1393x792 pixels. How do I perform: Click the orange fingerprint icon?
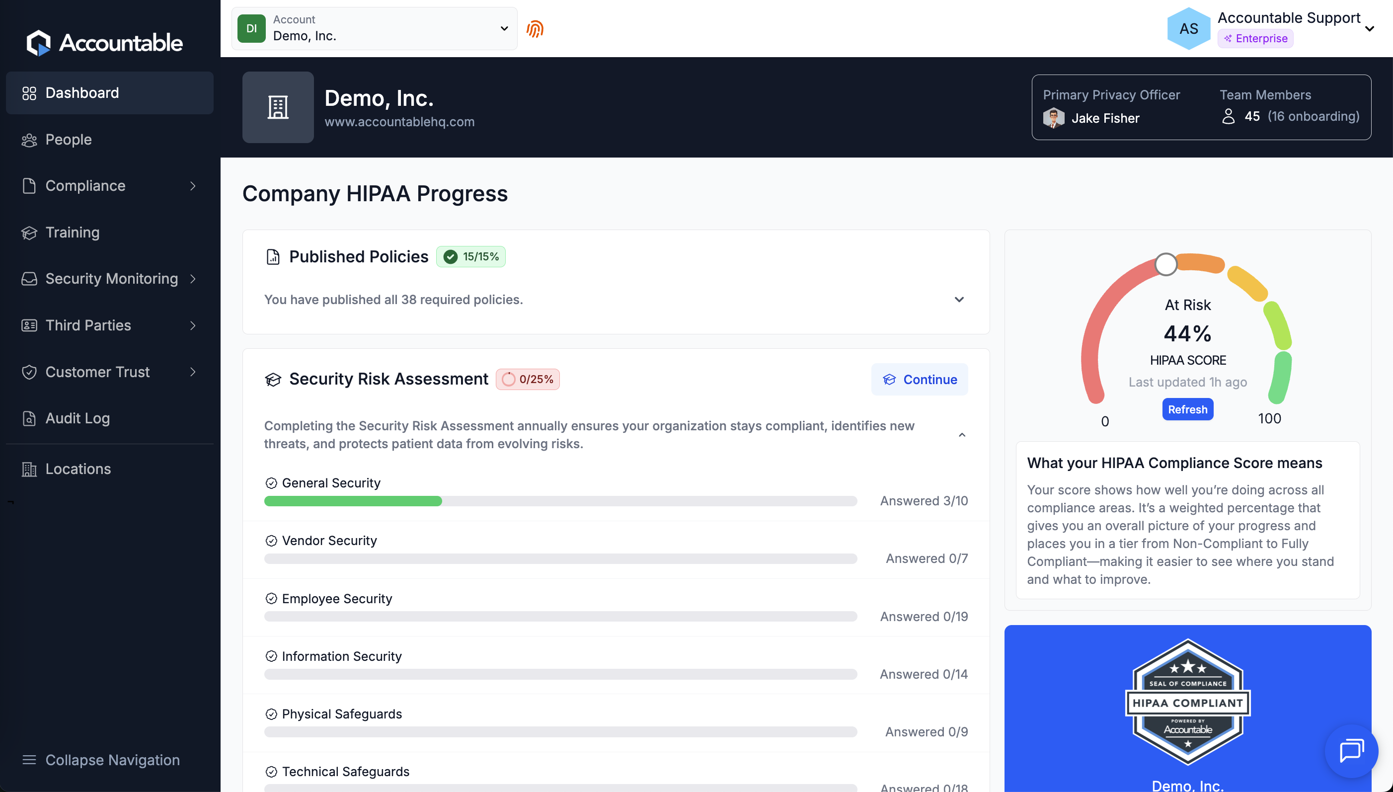coord(535,29)
